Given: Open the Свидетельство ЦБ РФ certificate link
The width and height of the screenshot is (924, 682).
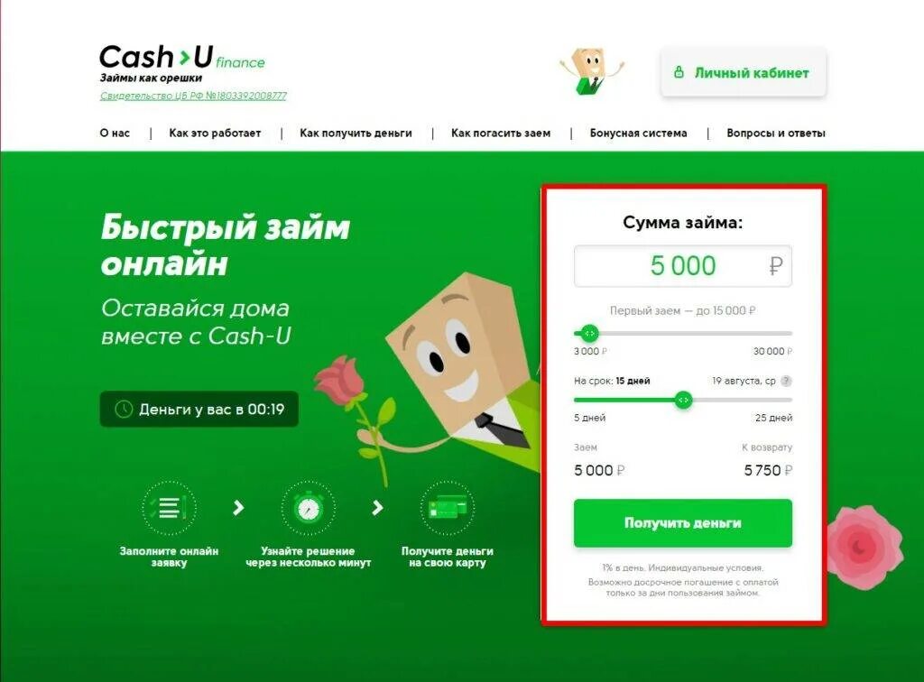Looking at the screenshot, I should (193, 96).
